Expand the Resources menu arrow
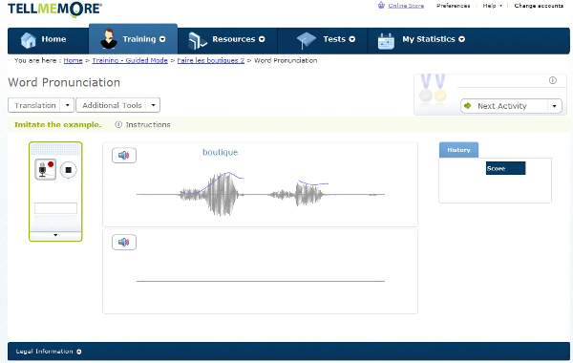The image size is (573, 363). click(262, 39)
